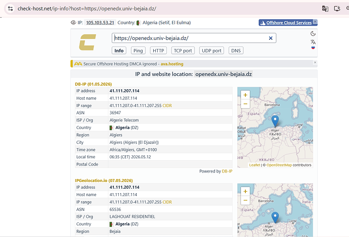Click the browser address bar URL
The width and height of the screenshot is (349, 237).
[87, 9]
